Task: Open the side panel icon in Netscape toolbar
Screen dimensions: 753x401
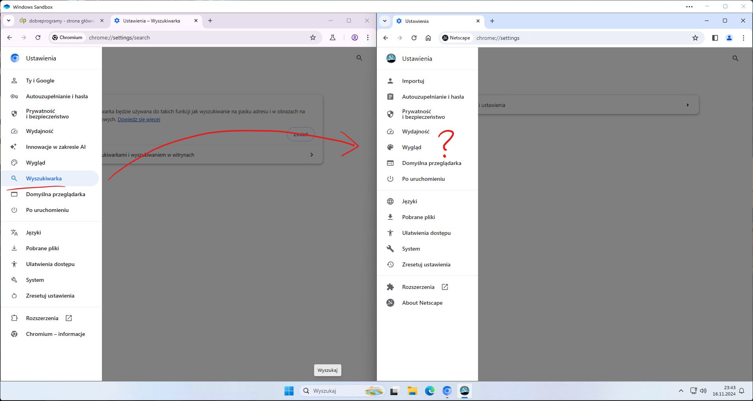Action: pyautogui.click(x=715, y=38)
